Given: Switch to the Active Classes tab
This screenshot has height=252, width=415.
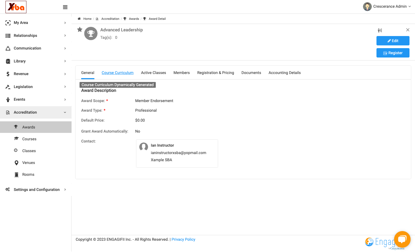Looking at the screenshot, I should click(x=154, y=73).
